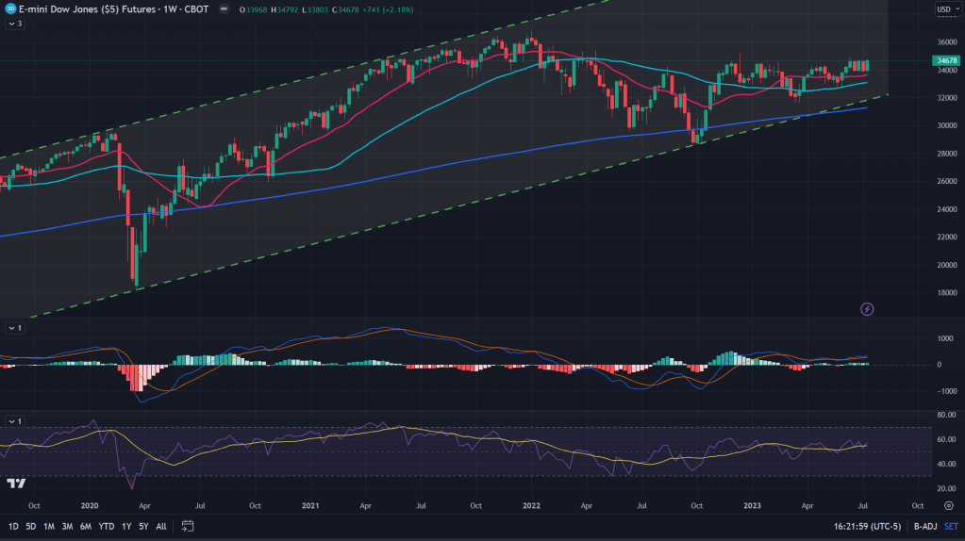Expand the collapsed 3 indicators legend
Viewport: 965px width, 541px height.
[x=13, y=24]
